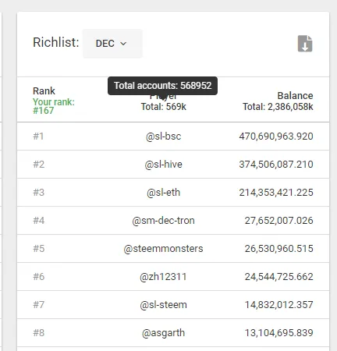Select the rank #4 cell
337x351 pixels.
[x=38, y=221]
